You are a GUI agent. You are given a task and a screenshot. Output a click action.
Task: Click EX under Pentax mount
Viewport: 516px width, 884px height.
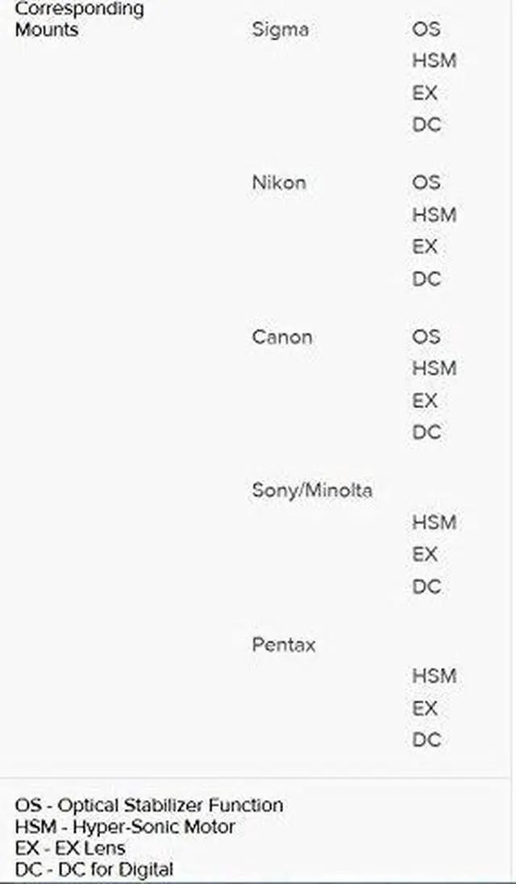pyautogui.click(x=425, y=708)
